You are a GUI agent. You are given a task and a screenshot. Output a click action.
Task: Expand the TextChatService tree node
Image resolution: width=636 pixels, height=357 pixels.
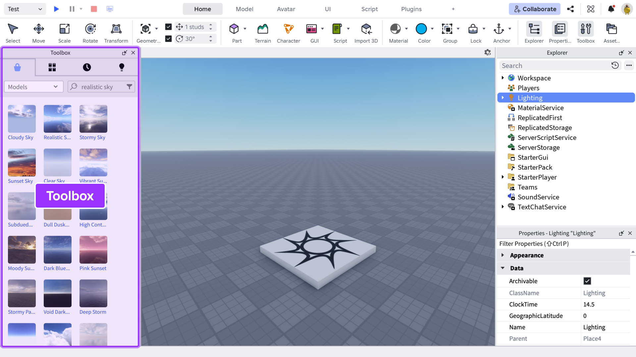pyautogui.click(x=503, y=207)
